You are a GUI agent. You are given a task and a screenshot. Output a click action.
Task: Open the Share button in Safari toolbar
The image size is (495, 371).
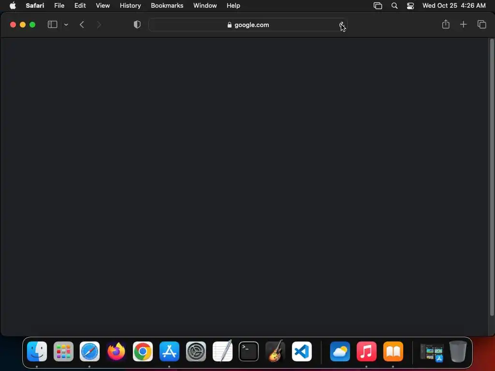point(445,24)
